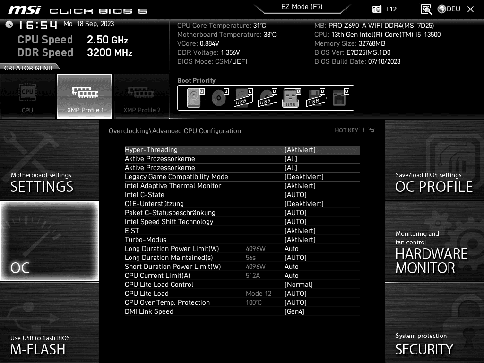Open the HARDWARE MONITOR section
Screen dimensions: 484x363
point(434,241)
